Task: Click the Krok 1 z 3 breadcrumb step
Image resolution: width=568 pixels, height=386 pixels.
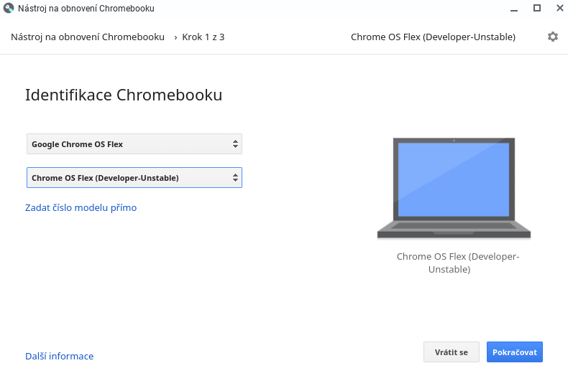Action: click(203, 37)
